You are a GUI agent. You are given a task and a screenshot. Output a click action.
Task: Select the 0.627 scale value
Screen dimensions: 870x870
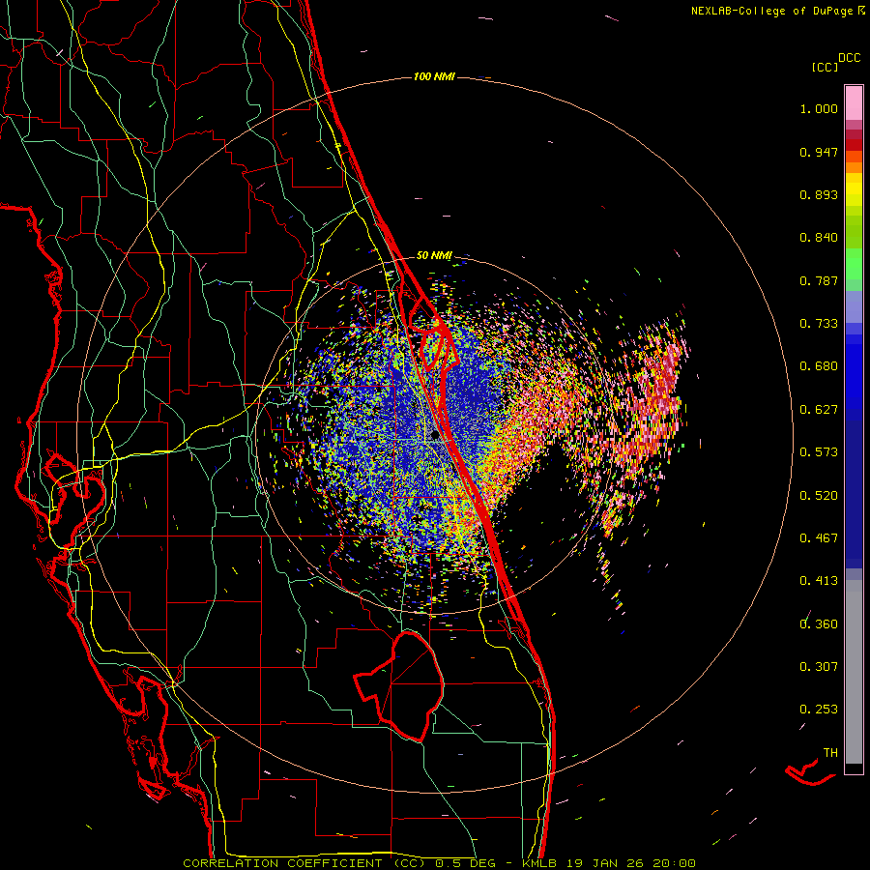click(x=819, y=410)
